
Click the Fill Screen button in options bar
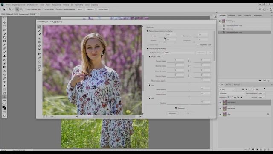103,9
